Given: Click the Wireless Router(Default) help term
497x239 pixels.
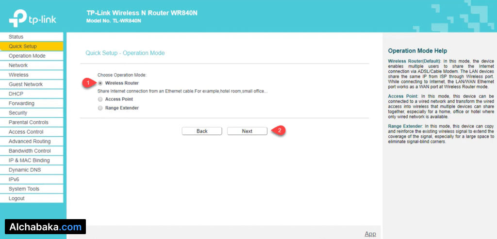Looking at the screenshot, I should point(414,61).
